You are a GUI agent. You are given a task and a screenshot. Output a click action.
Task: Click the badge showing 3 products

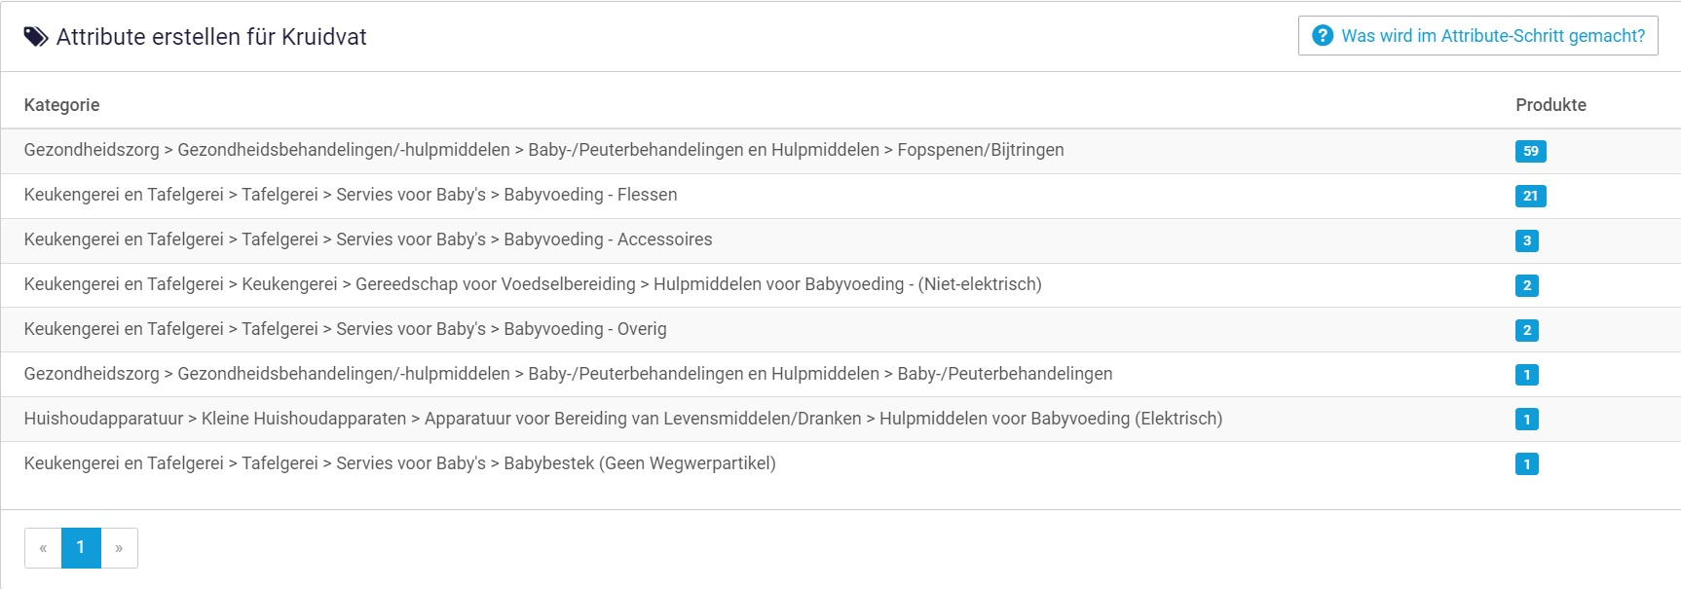pos(1526,240)
